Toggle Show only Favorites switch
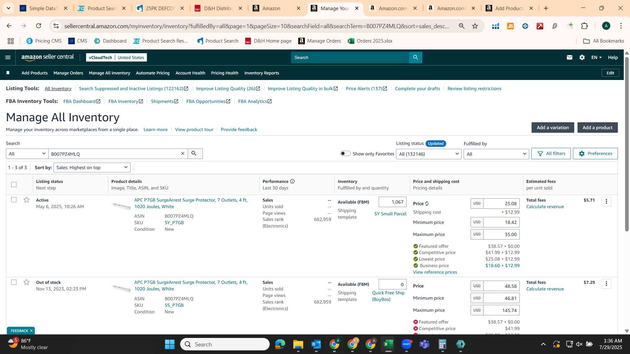The image size is (630, 354). pyautogui.click(x=345, y=153)
